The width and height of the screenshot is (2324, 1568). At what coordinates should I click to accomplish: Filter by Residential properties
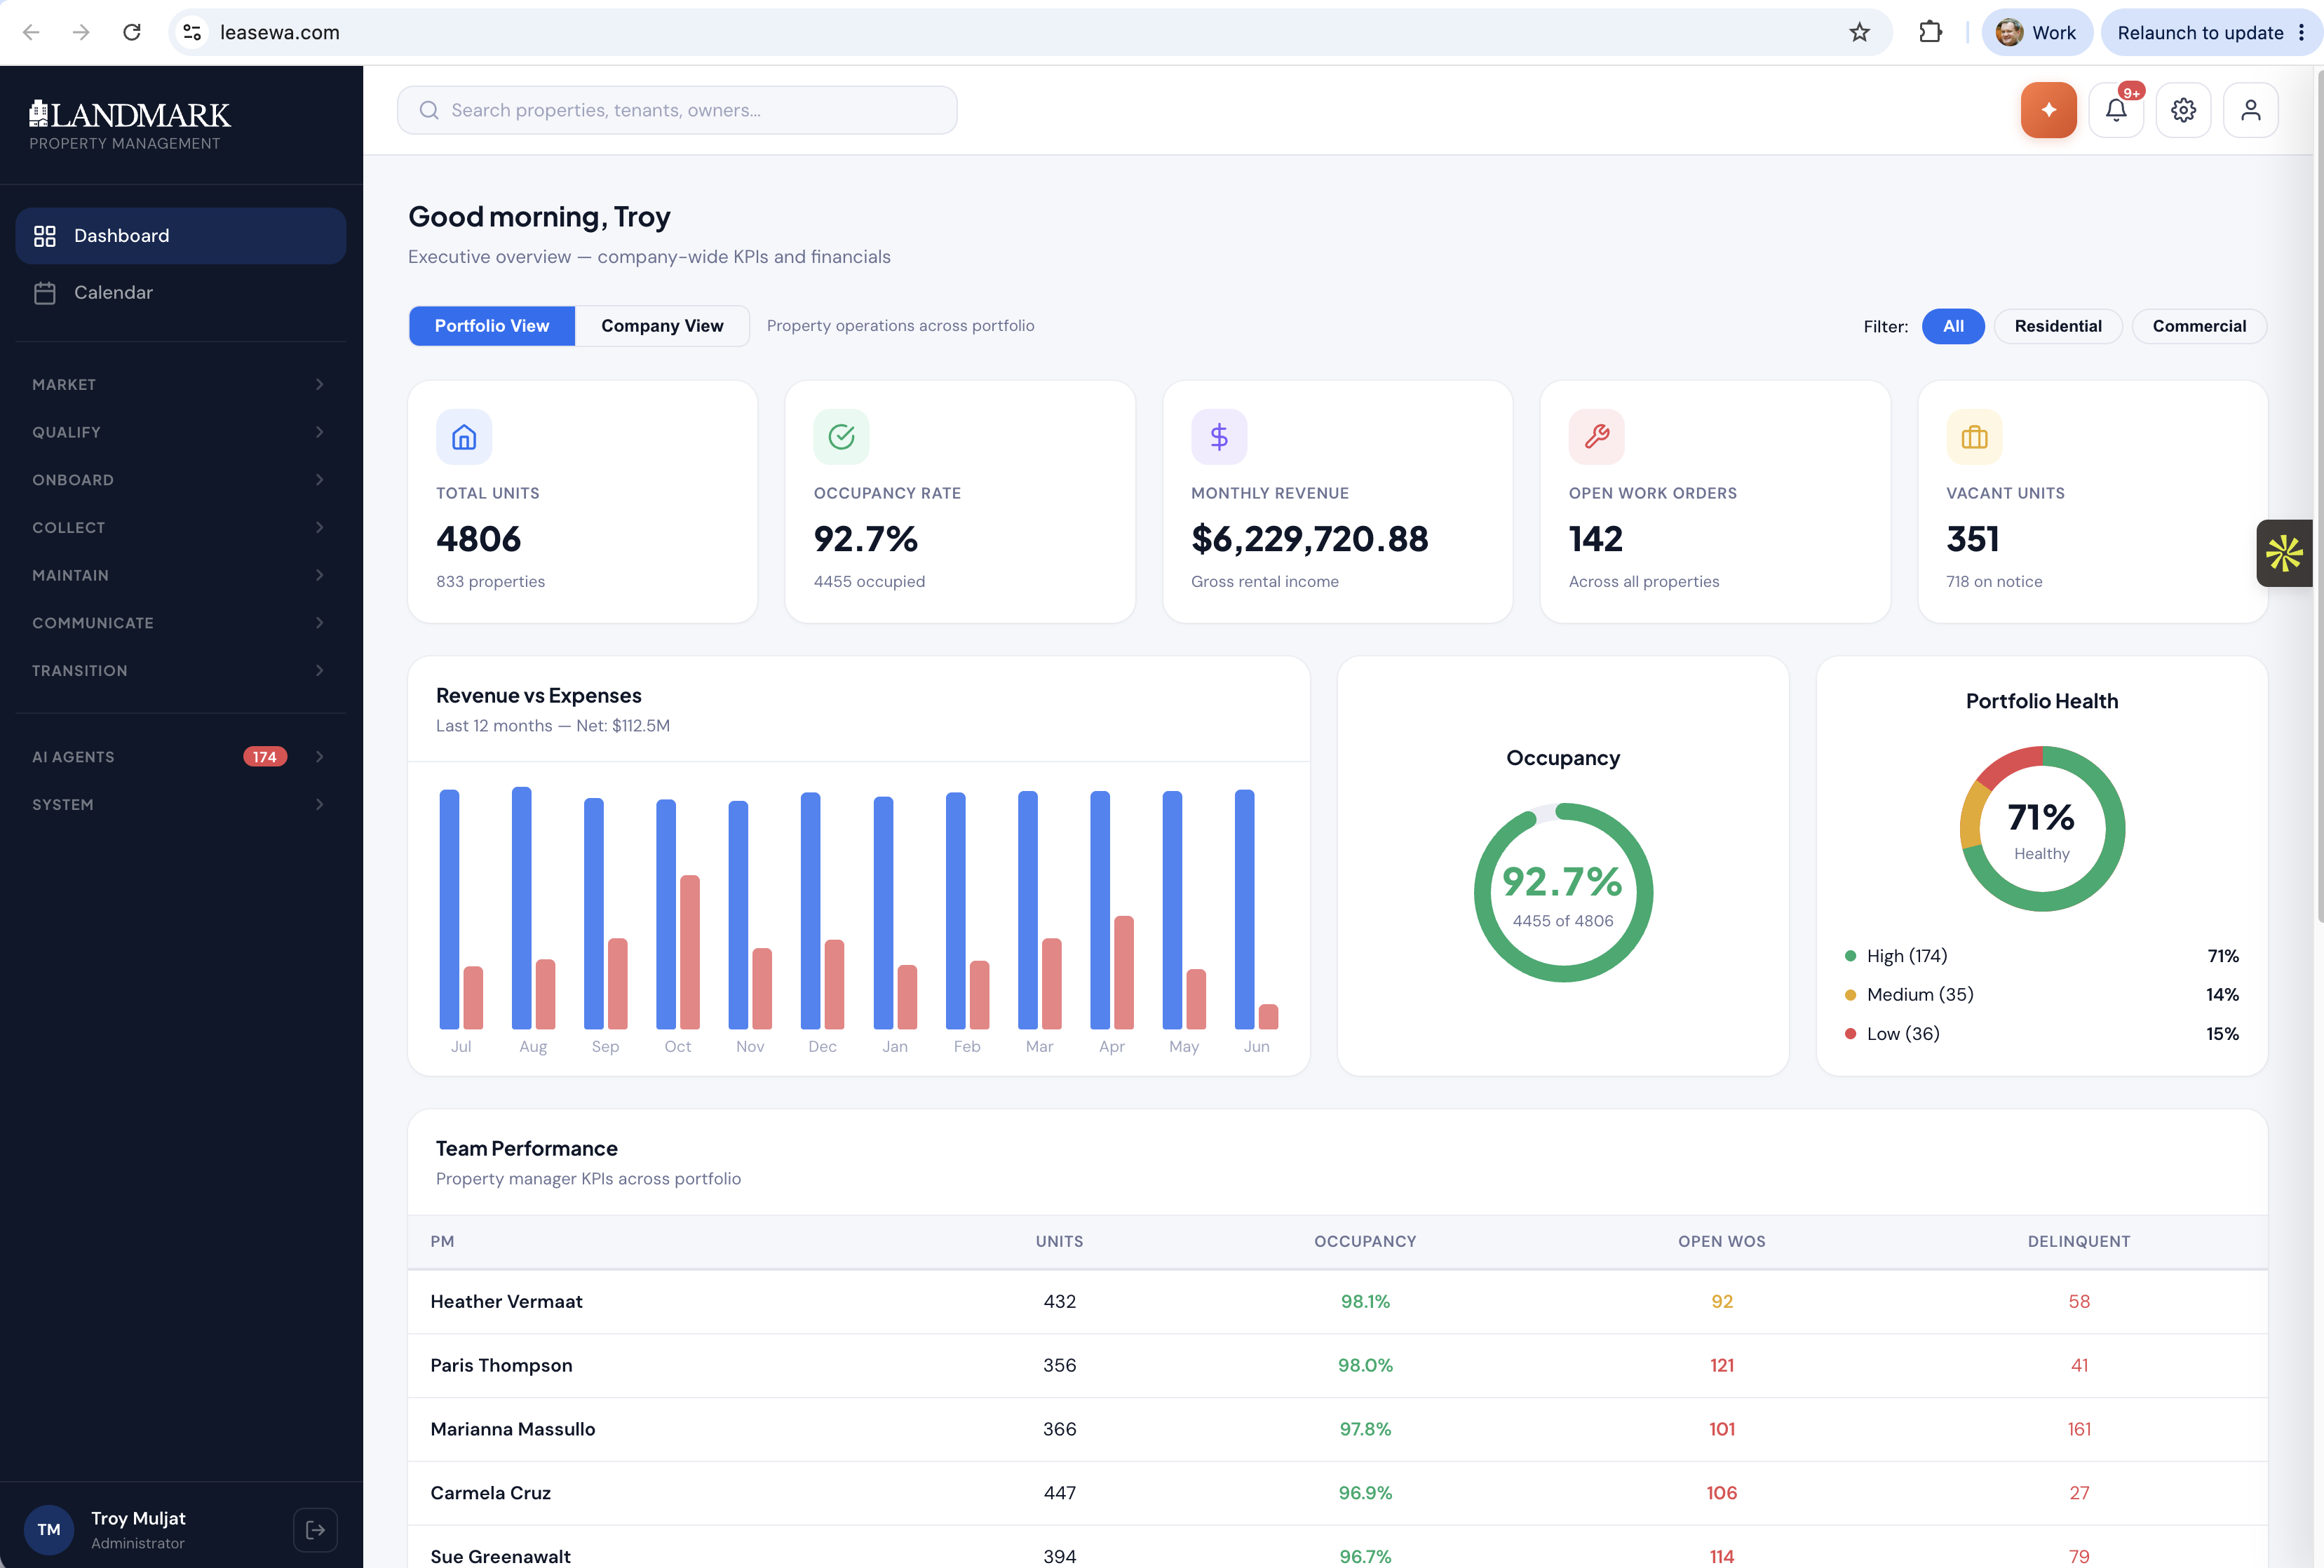2058,326
